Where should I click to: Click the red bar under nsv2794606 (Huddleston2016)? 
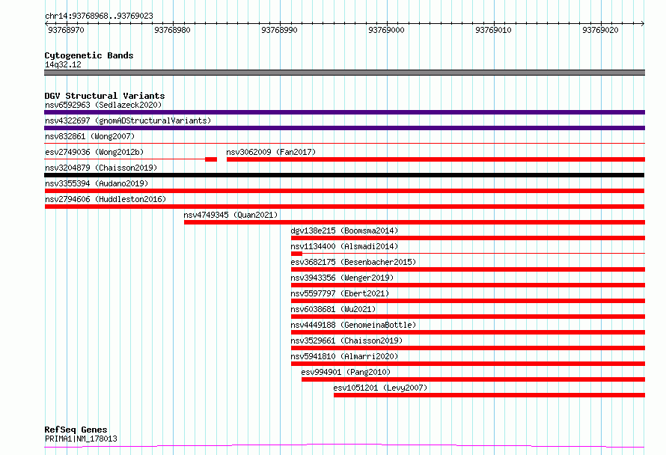pos(344,207)
